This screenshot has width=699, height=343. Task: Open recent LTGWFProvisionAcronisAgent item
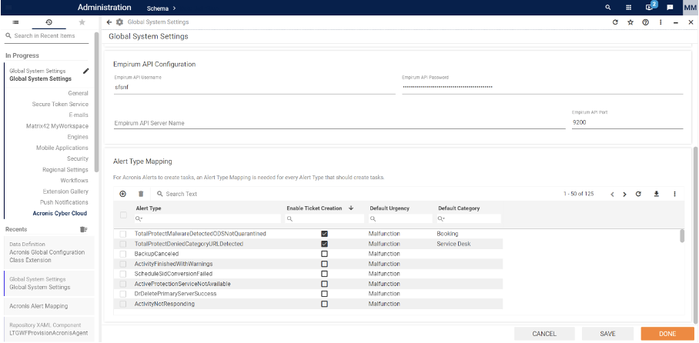[x=49, y=329]
